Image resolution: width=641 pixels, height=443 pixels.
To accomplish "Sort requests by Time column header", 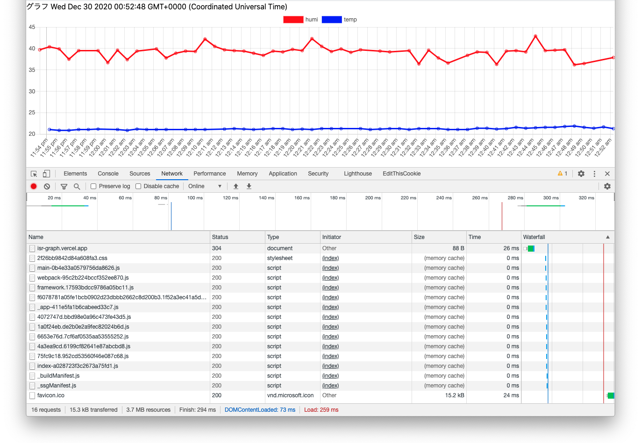I will pyautogui.click(x=494, y=237).
